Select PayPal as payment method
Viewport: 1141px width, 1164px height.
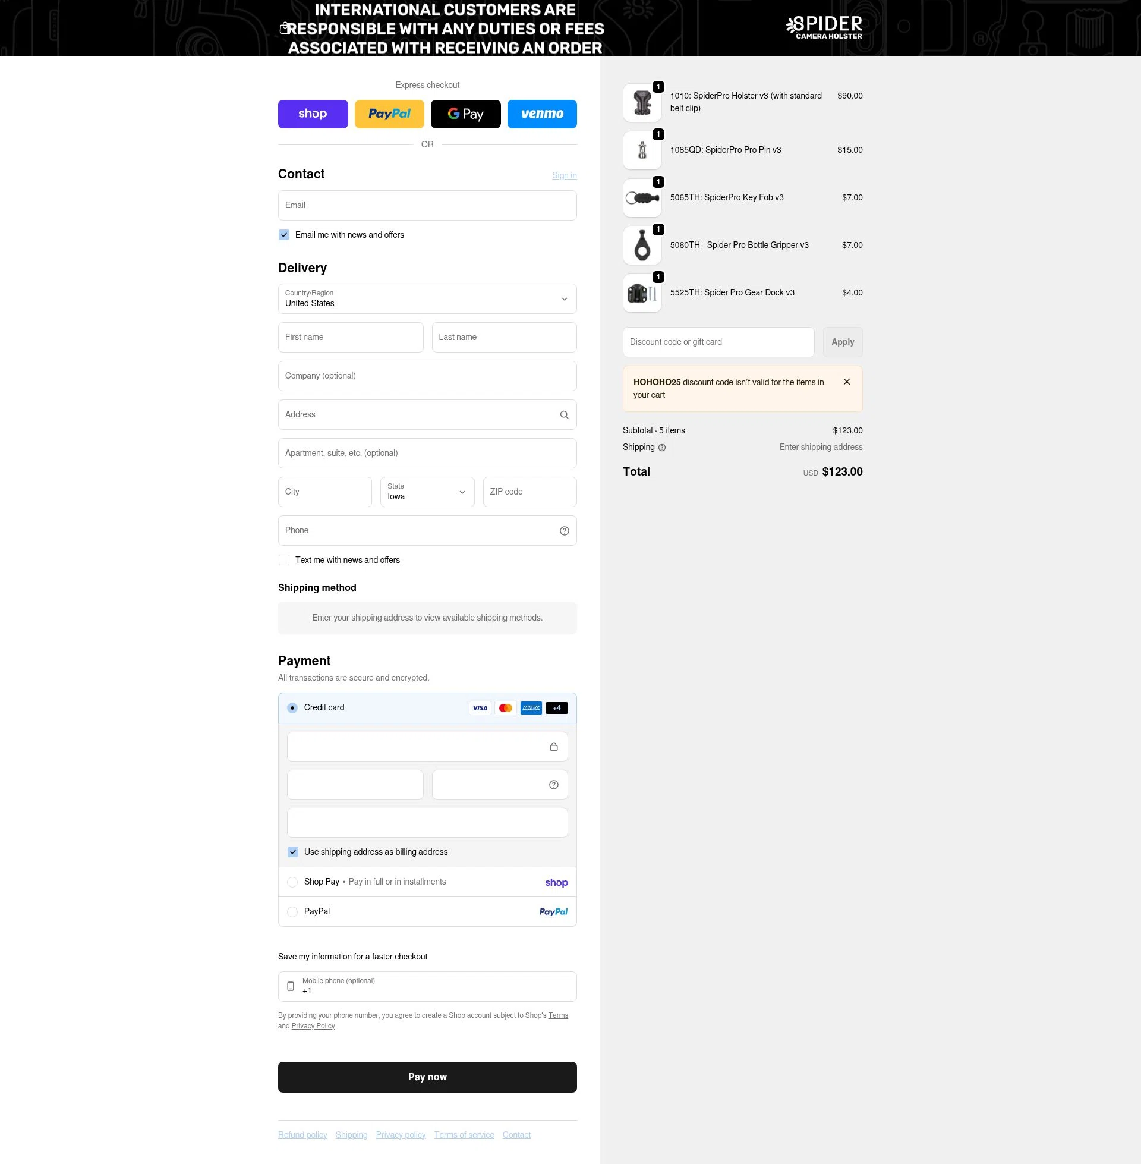click(x=292, y=912)
